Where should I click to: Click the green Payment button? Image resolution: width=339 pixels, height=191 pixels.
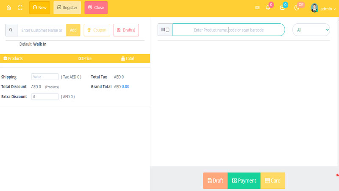(x=244, y=180)
